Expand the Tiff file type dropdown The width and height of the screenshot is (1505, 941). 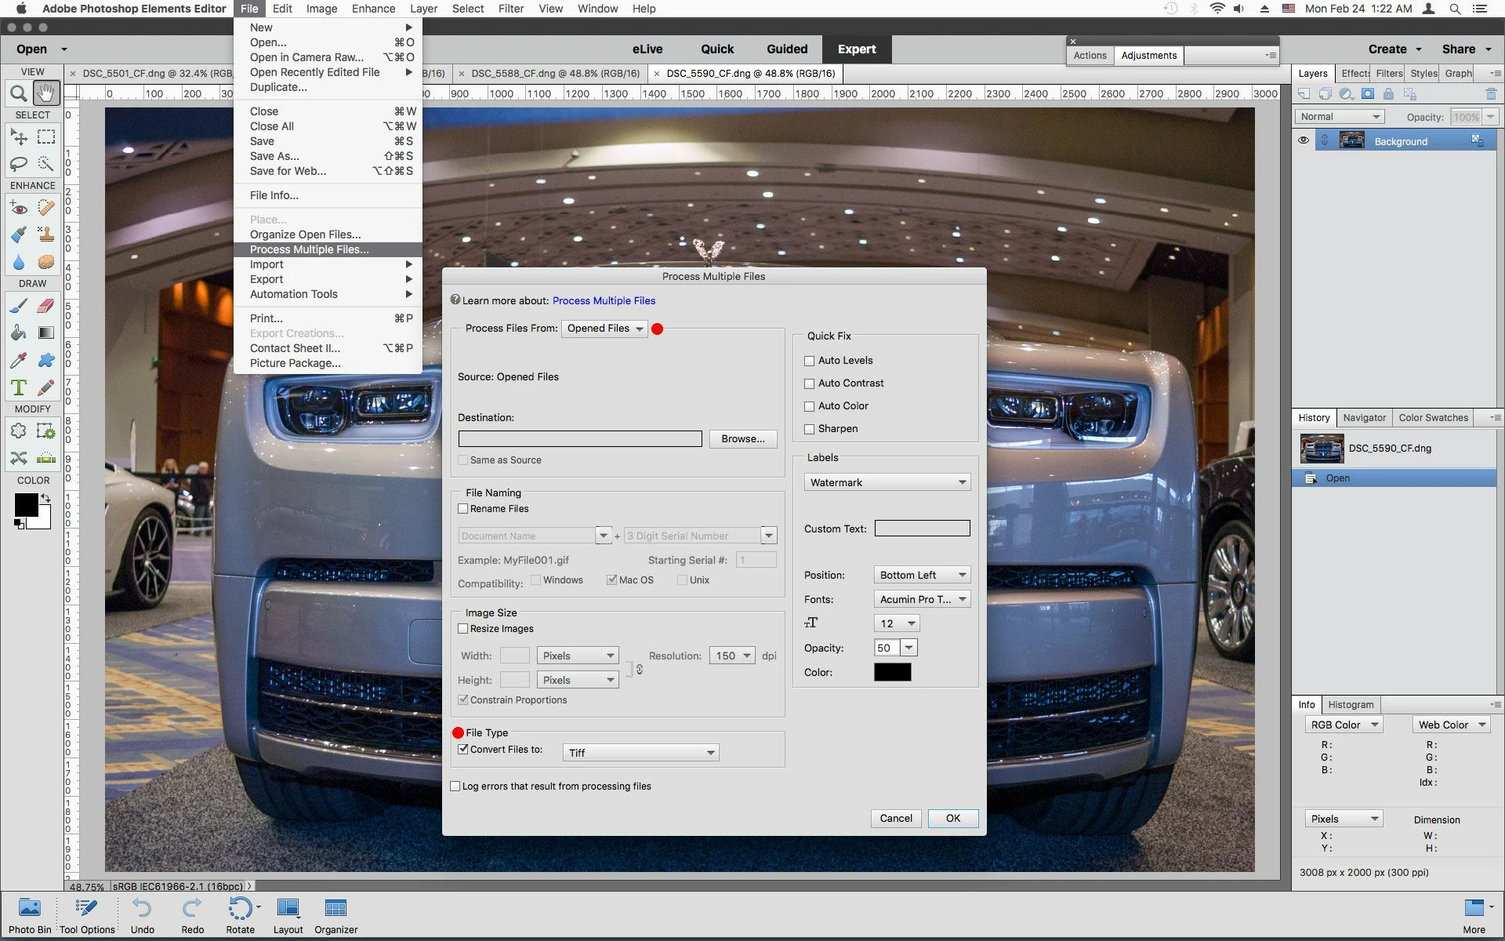tap(640, 753)
